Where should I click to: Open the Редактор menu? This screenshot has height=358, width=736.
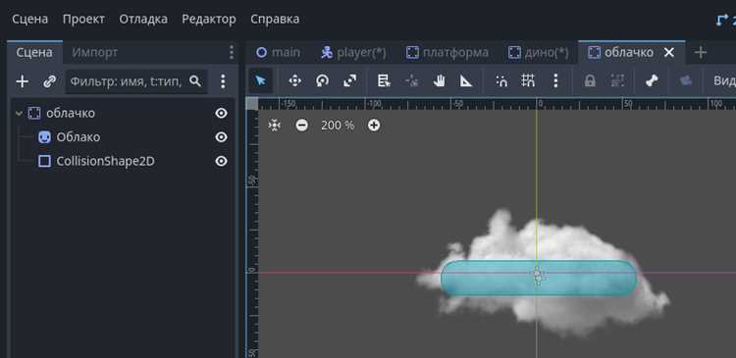pos(209,20)
